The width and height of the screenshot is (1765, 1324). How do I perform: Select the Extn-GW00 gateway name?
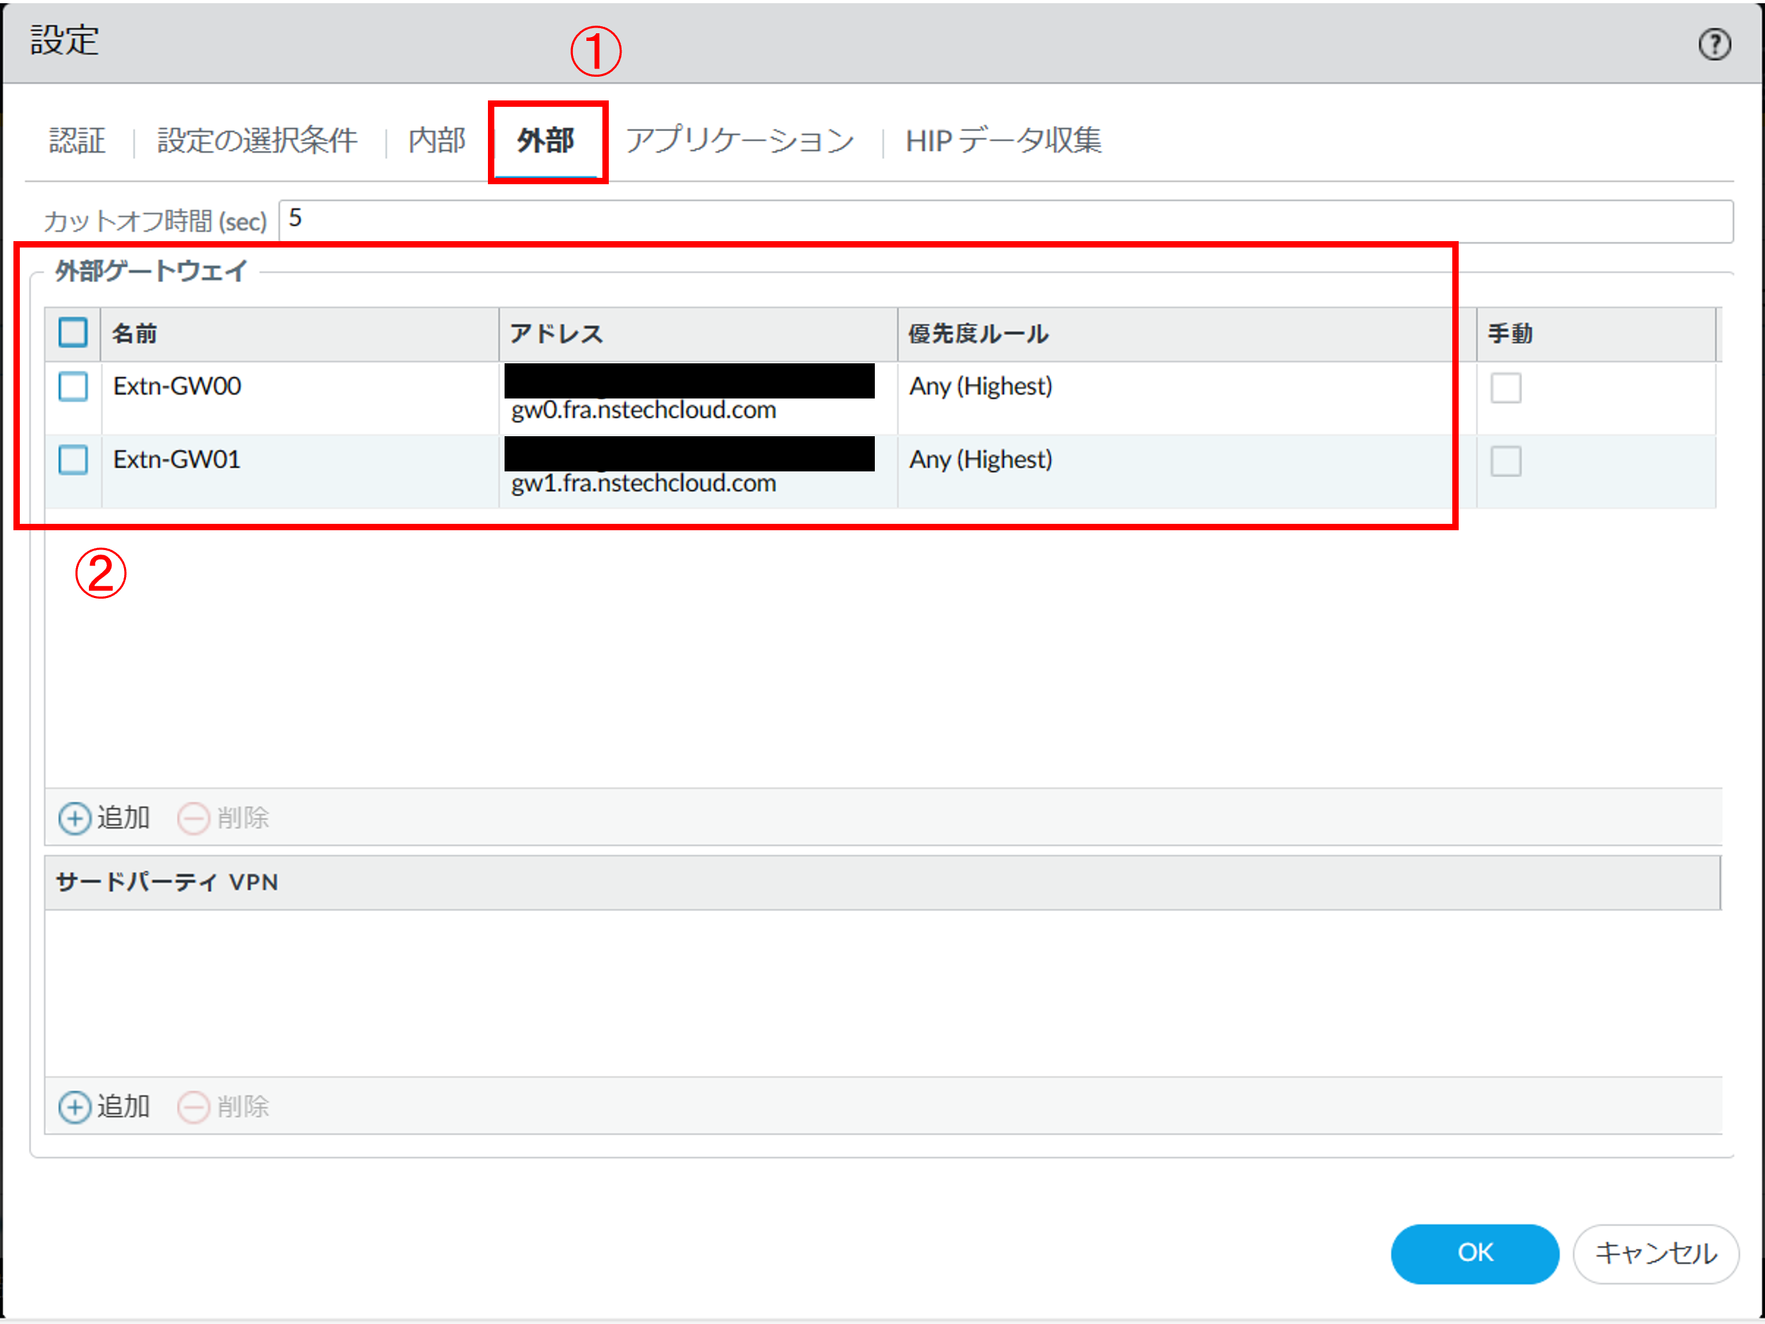pyautogui.click(x=177, y=386)
